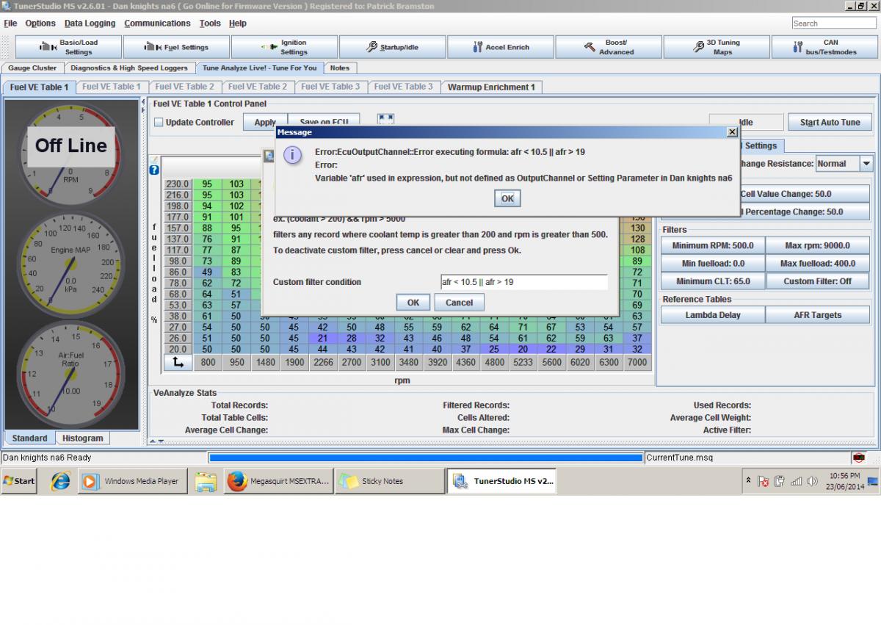Click the Start Auto Tune button
Image resolution: width=881 pixels, height=625 pixels.
click(x=830, y=123)
